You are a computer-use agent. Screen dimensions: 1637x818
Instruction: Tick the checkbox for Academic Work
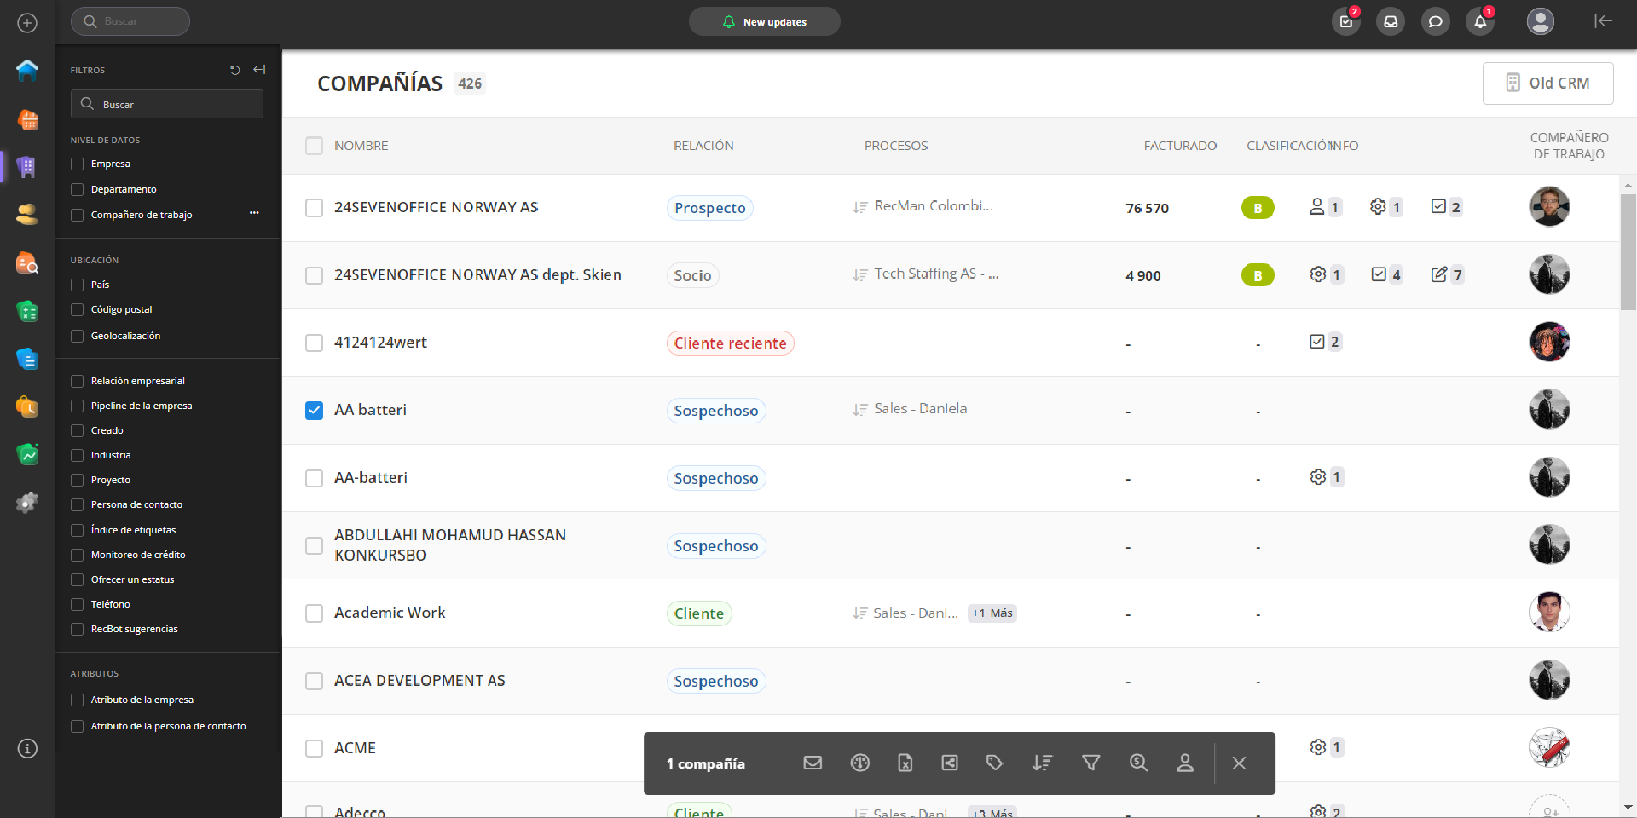point(315,613)
